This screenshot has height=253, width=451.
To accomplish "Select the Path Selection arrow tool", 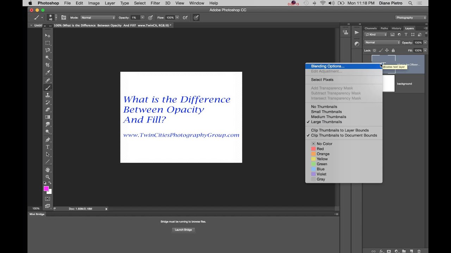I will point(48,154).
